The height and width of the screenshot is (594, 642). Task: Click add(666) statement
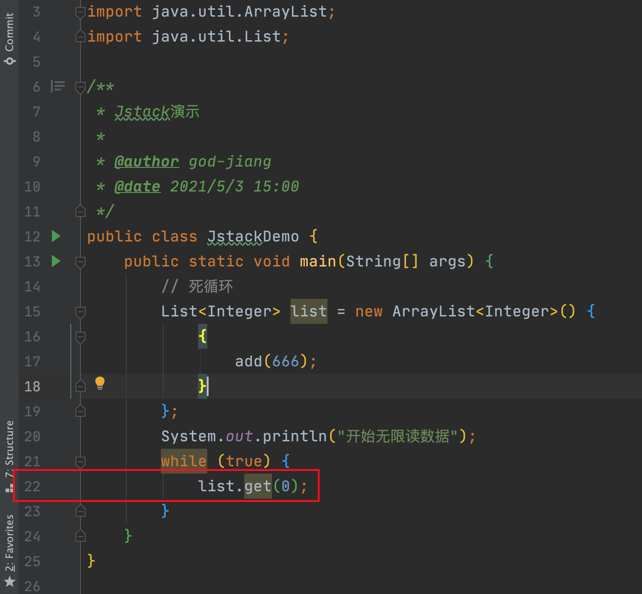(x=276, y=361)
